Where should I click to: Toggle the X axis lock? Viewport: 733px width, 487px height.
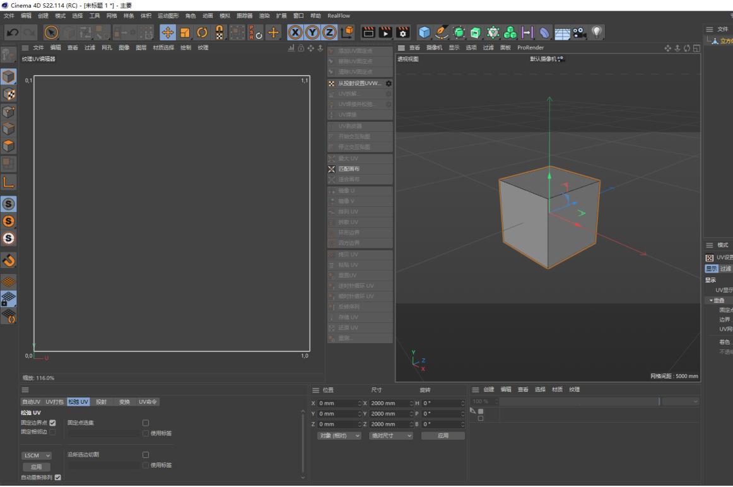[x=295, y=32]
